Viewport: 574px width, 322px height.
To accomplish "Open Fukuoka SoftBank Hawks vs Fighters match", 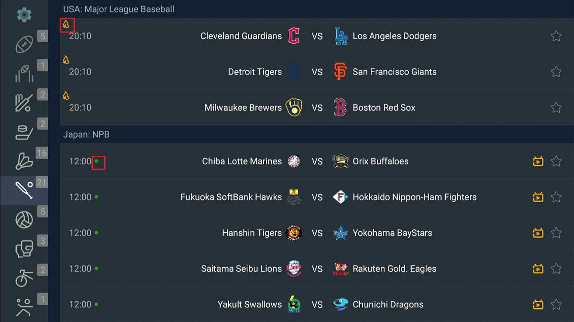I will point(316,197).
